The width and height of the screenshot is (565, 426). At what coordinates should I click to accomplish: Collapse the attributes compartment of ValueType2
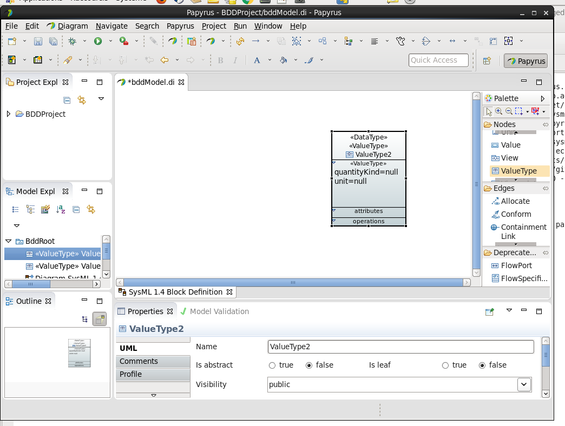[334, 210]
